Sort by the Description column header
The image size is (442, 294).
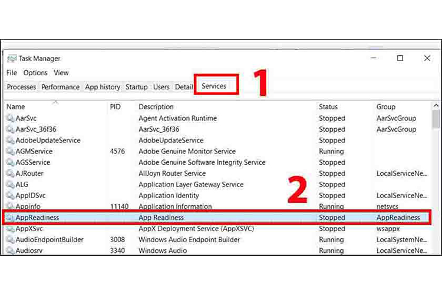pyautogui.click(x=156, y=106)
